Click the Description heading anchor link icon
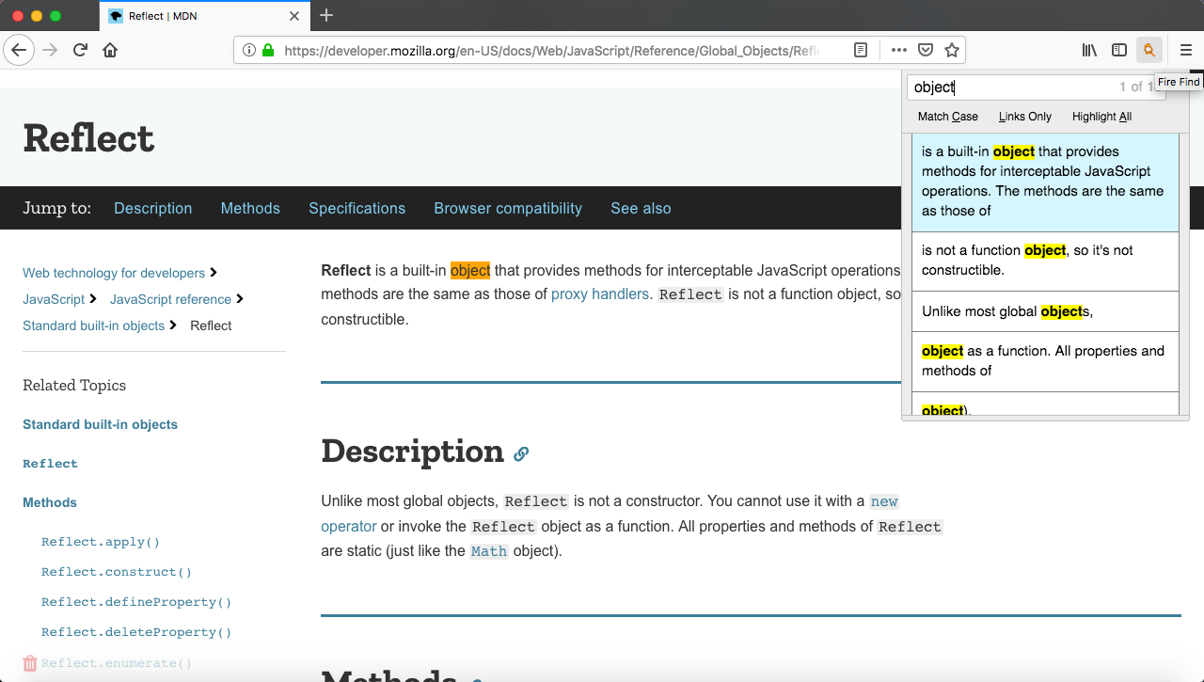1204x682 pixels. [x=521, y=453]
